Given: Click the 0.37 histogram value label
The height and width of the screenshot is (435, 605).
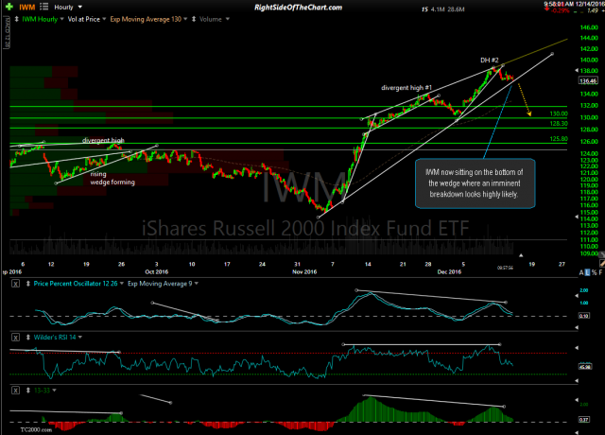Looking at the screenshot, I should point(584,420).
